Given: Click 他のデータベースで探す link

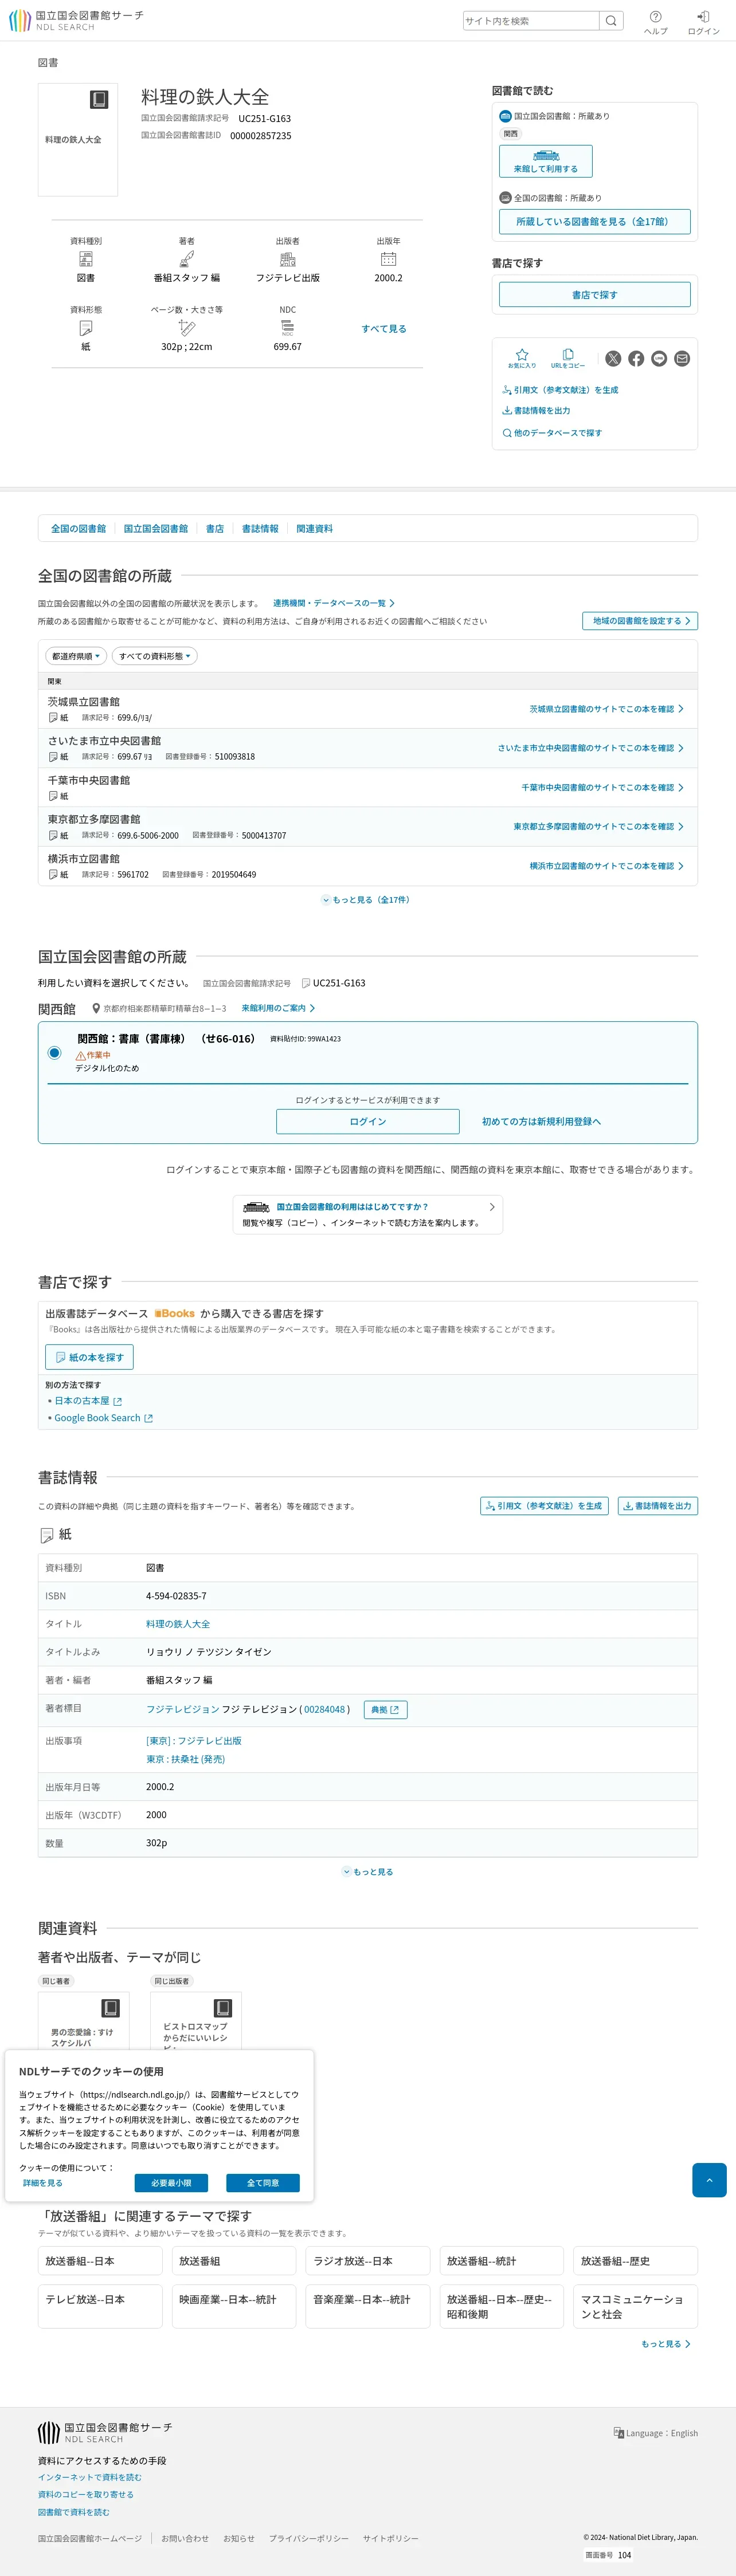Looking at the screenshot, I should [552, 433].
